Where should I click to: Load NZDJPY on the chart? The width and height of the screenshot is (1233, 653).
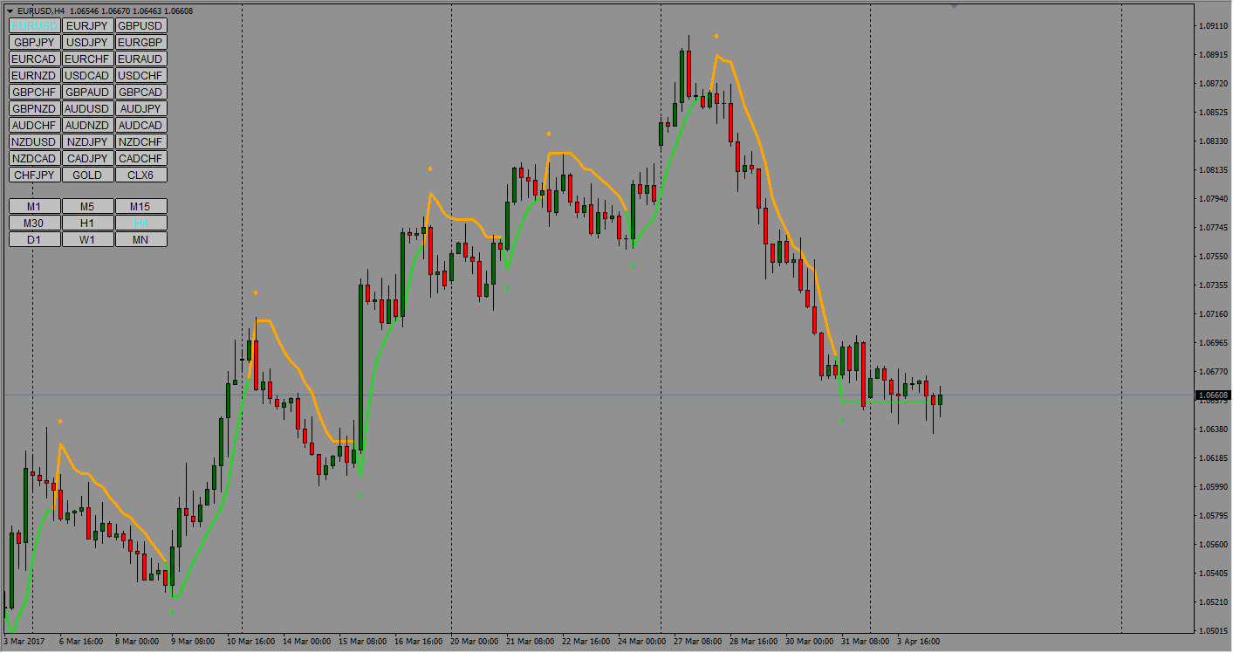[x=87, y=141]
